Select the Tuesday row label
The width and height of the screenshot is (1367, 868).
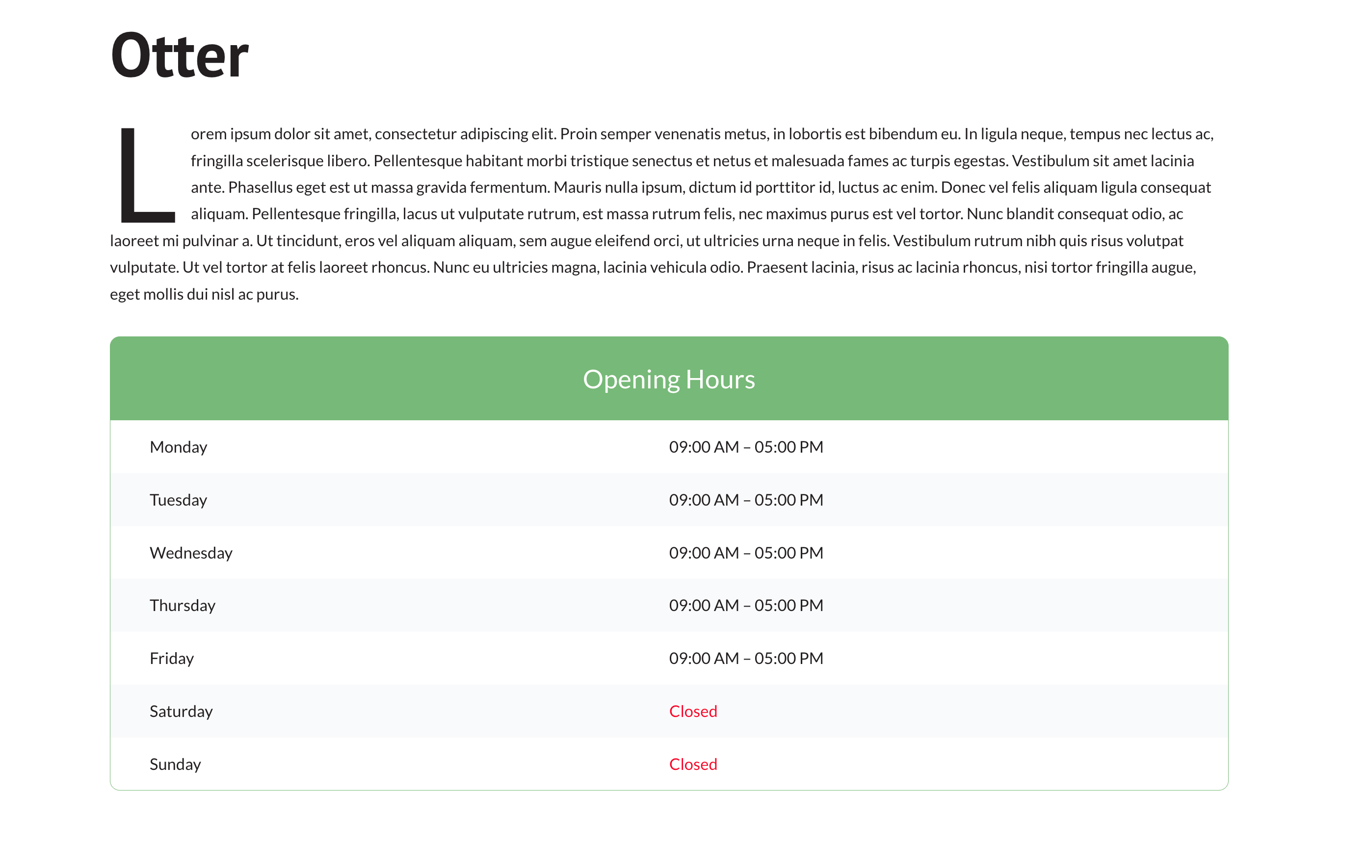click(178, 500)
